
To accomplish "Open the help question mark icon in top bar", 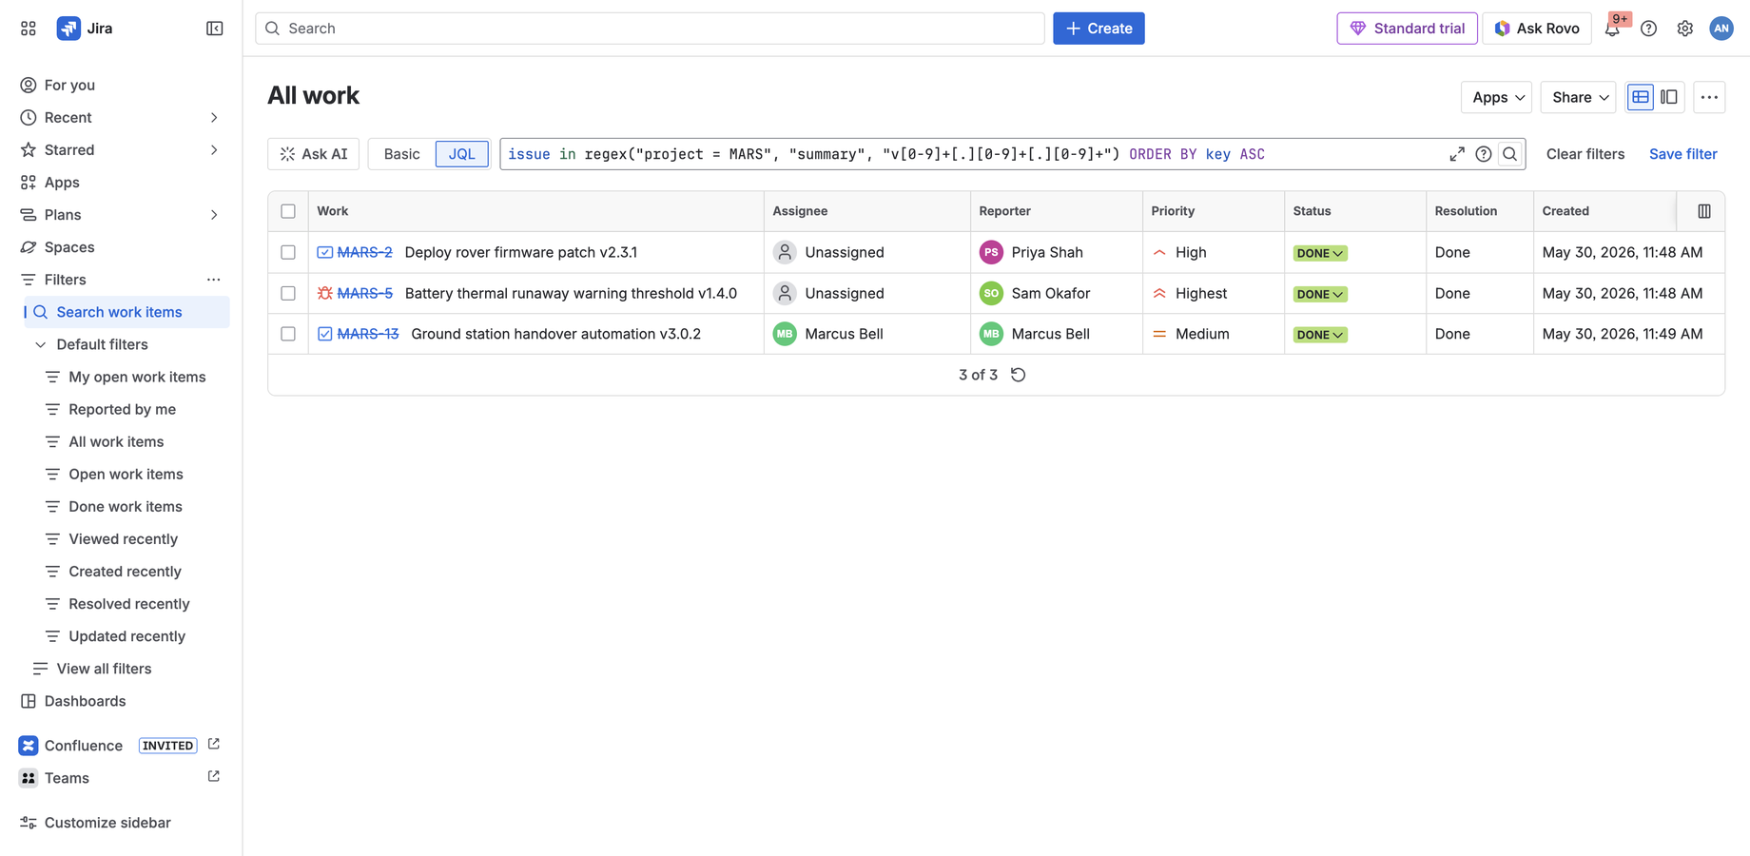I will (x=1648, y=29).
